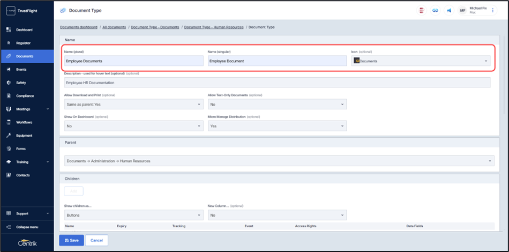Open the Icon selection dropdown
The height and width of the screenshot is (252, 509).
(x=421, y=61)
